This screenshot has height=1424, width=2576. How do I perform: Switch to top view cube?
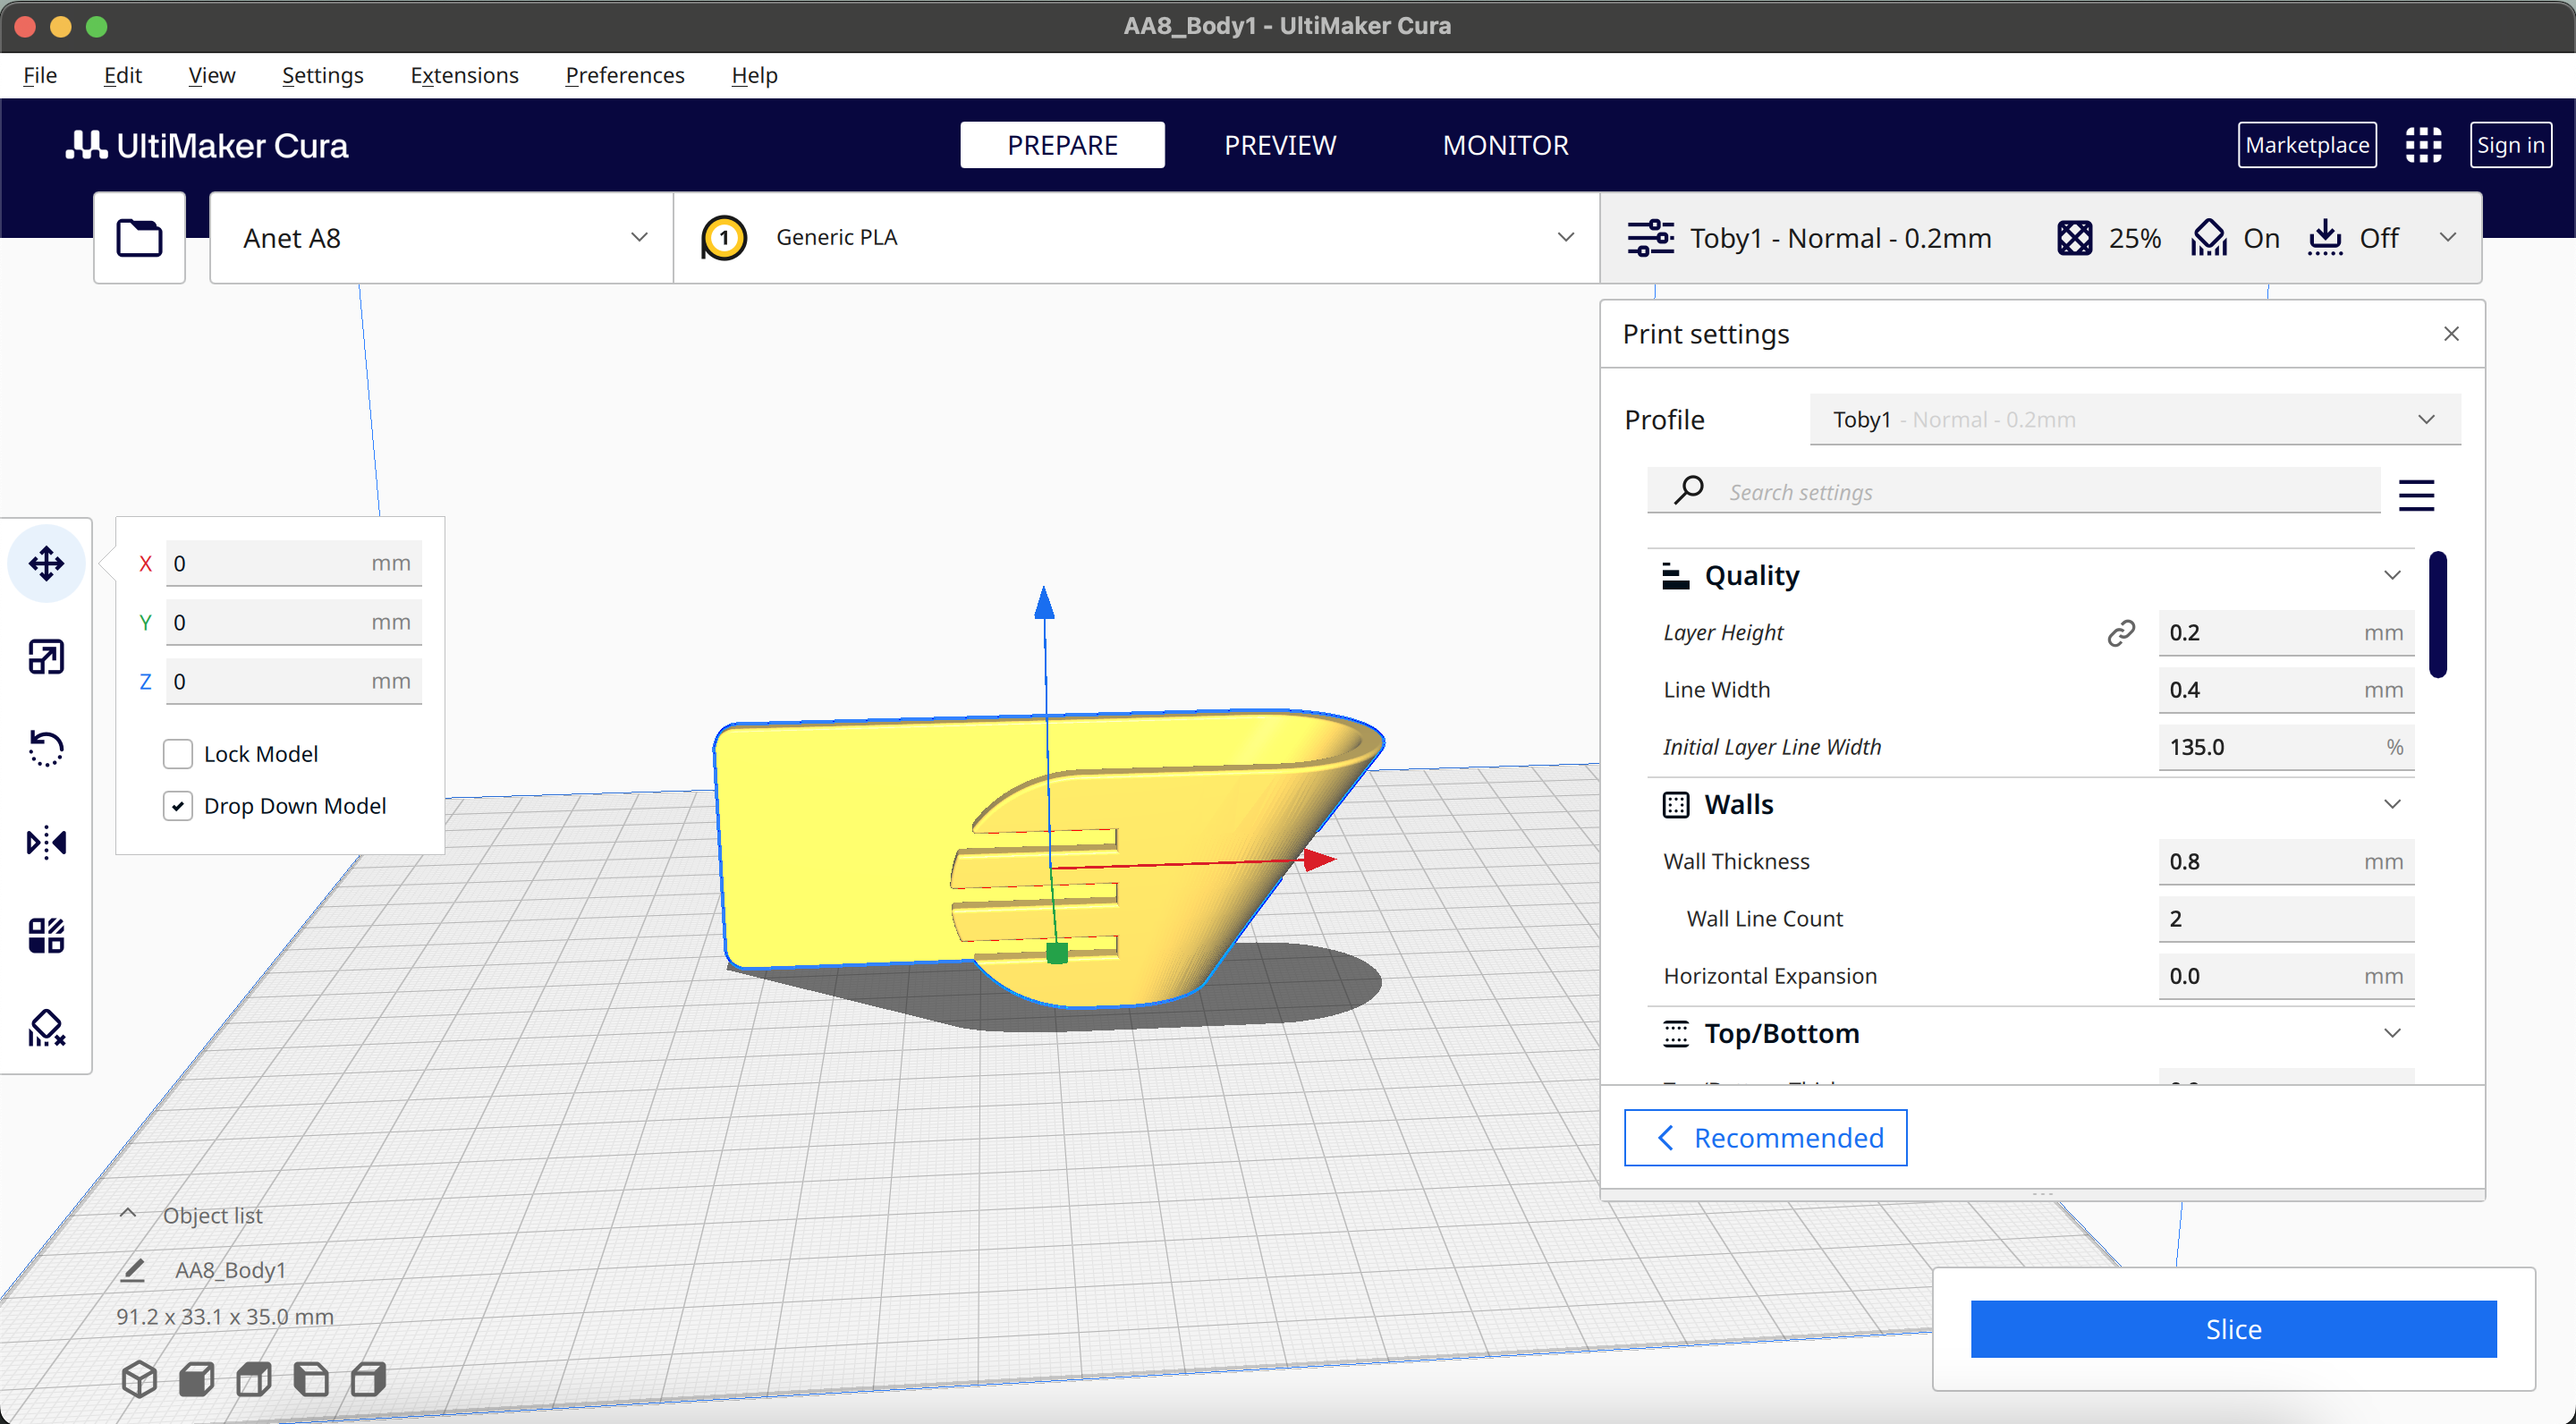[254, 1379]
